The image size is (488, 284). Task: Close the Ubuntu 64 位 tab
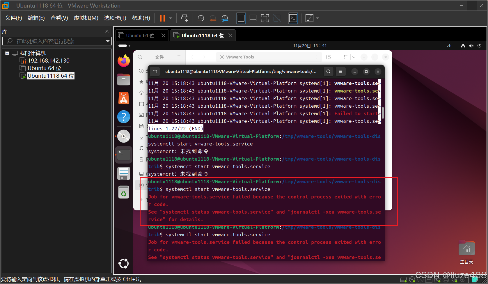tap(163, 35)
